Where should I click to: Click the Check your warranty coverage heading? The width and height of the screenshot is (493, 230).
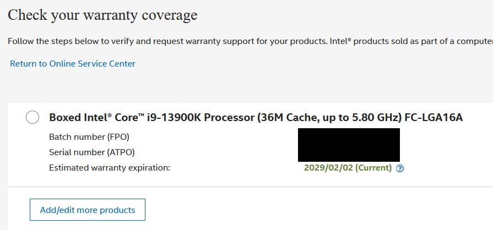pyautogui.click(x=102, y=15)
